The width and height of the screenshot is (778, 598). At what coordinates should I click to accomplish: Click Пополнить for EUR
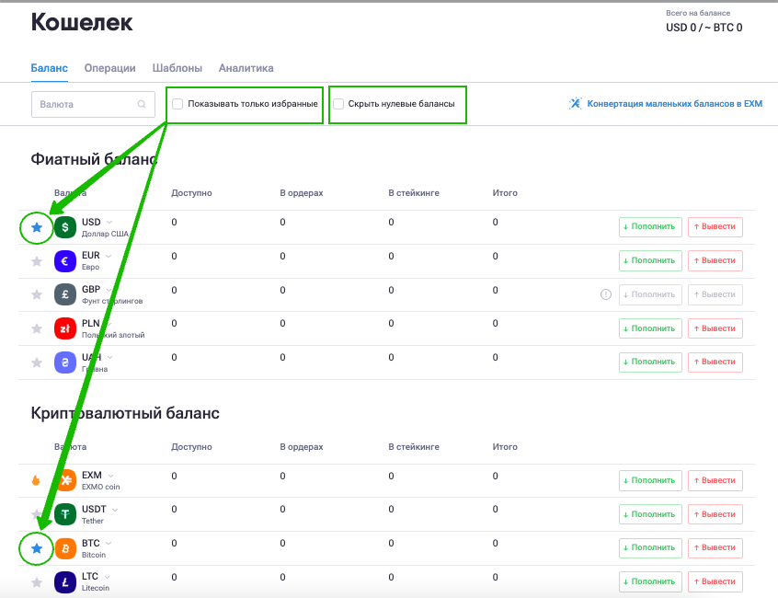pyautogui.click(x=650, y=260)
